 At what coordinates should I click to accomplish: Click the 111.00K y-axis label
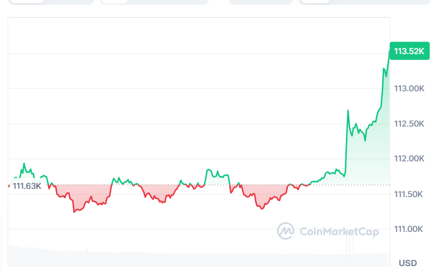pos(409,229)
